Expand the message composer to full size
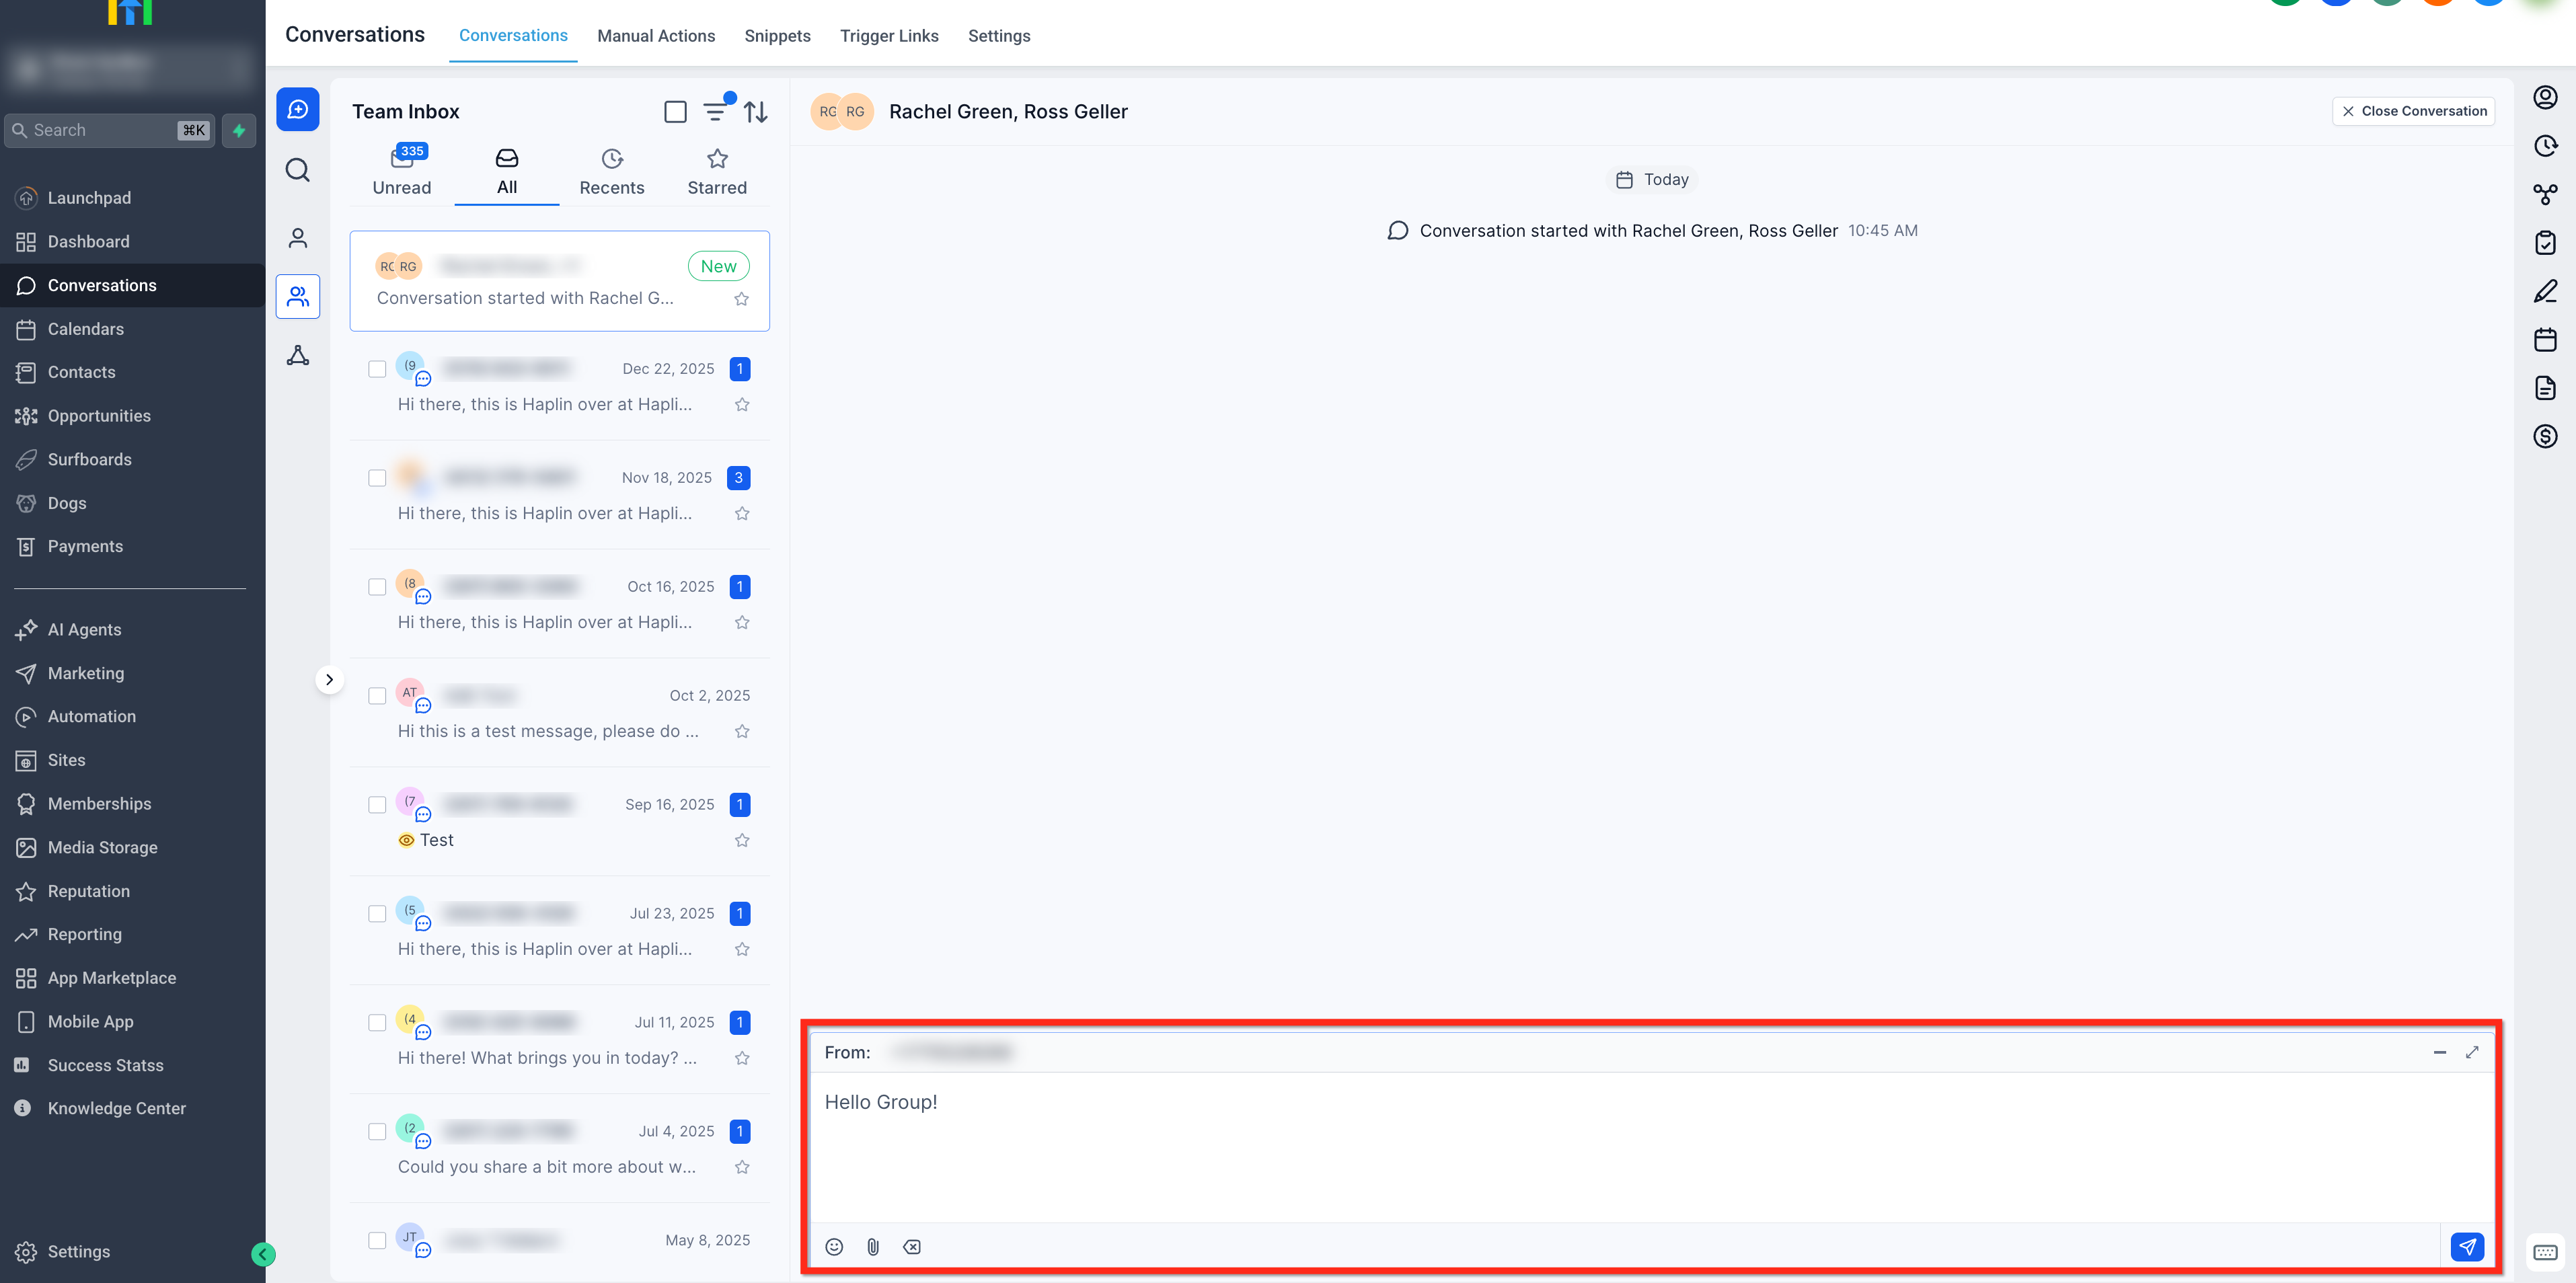 pyautogui.click(x=2472, y=1052)
